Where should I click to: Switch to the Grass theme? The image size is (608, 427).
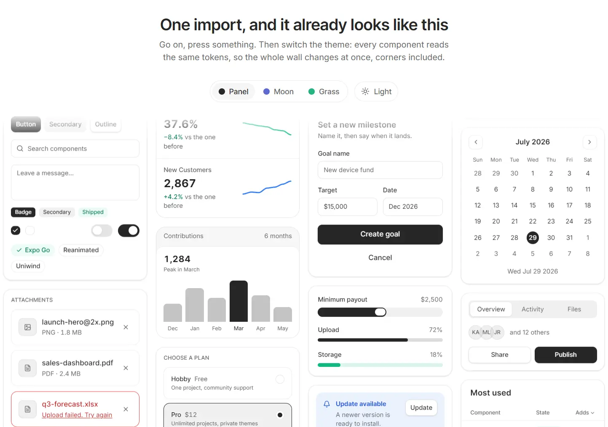[x=324, y=92]
